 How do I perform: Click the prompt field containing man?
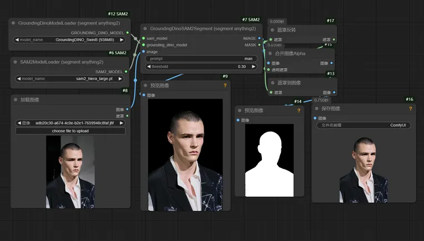(201, 59)
